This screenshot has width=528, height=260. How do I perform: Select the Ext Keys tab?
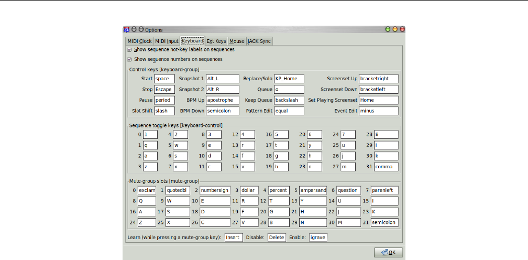click(216, 41)
